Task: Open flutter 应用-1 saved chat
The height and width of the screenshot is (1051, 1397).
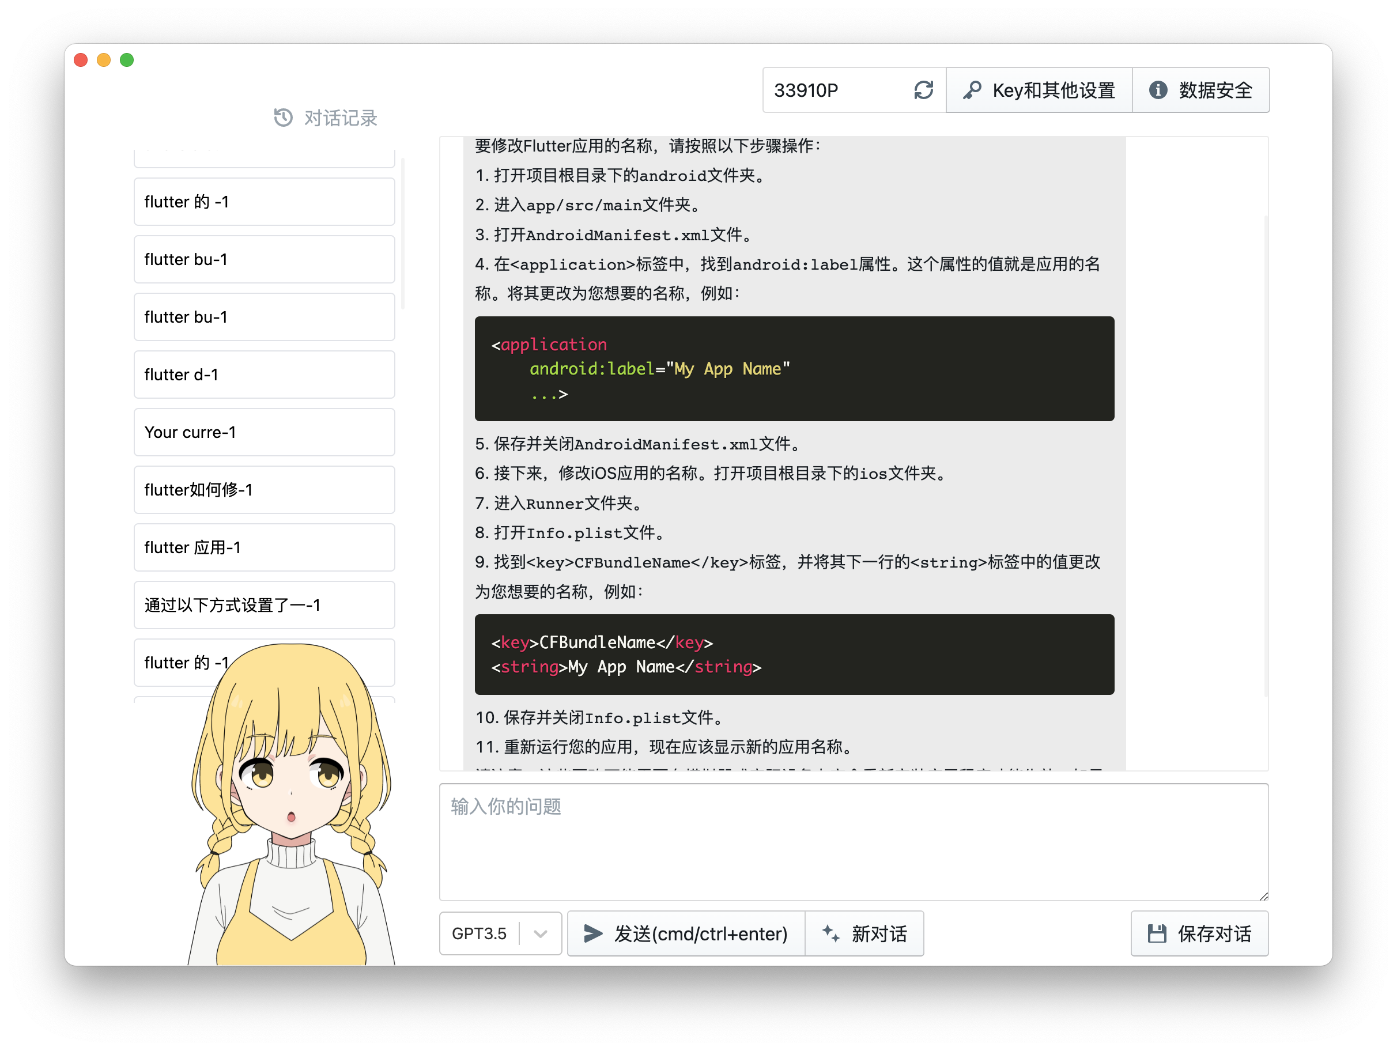Action: (264, 547)
